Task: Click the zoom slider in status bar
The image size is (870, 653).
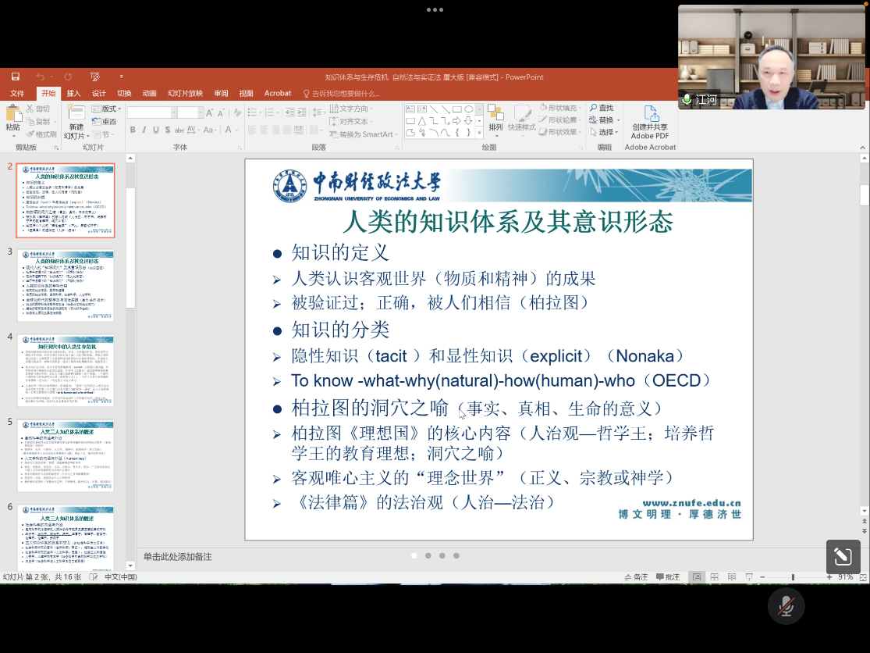Action: (794, 577)
